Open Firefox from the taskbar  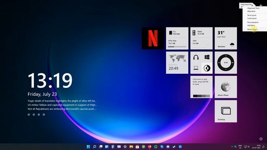point(149,147)
